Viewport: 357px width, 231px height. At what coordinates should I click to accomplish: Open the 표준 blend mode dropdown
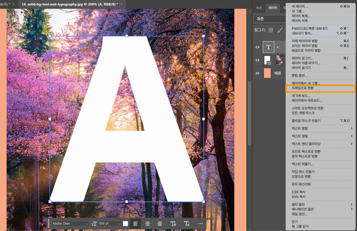(x=270, y=19)
